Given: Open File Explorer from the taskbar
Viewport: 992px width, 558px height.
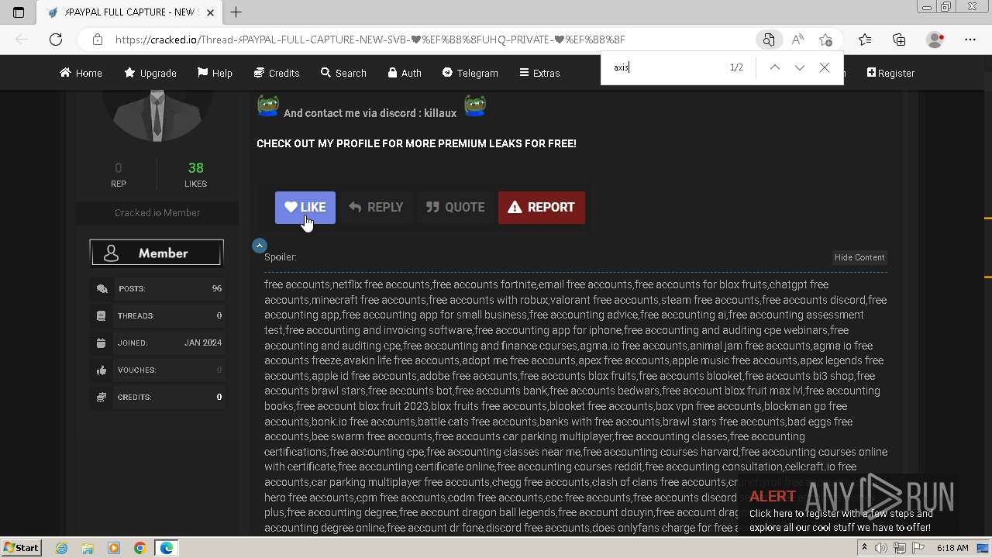Looking at the screenshot, I should pyautogui.click(x=88, y=548).
